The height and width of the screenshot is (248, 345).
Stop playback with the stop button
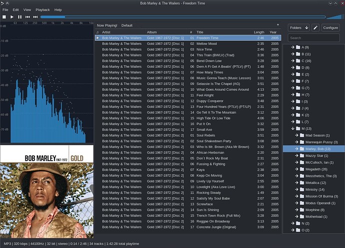[x=4, y=17]
